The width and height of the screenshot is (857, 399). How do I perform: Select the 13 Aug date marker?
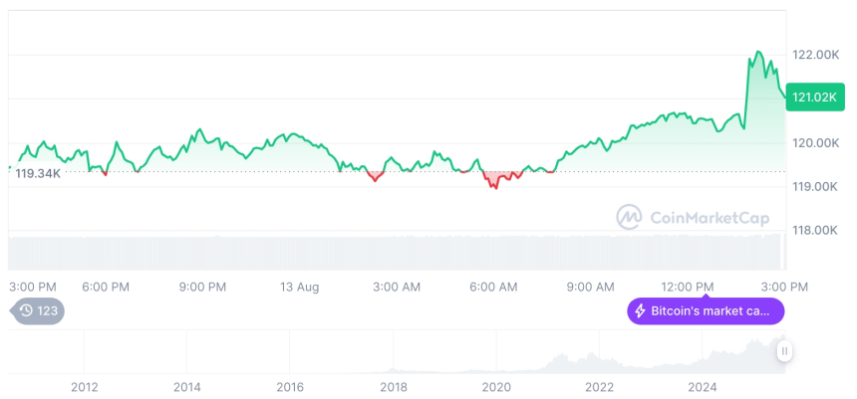(299, 287)
